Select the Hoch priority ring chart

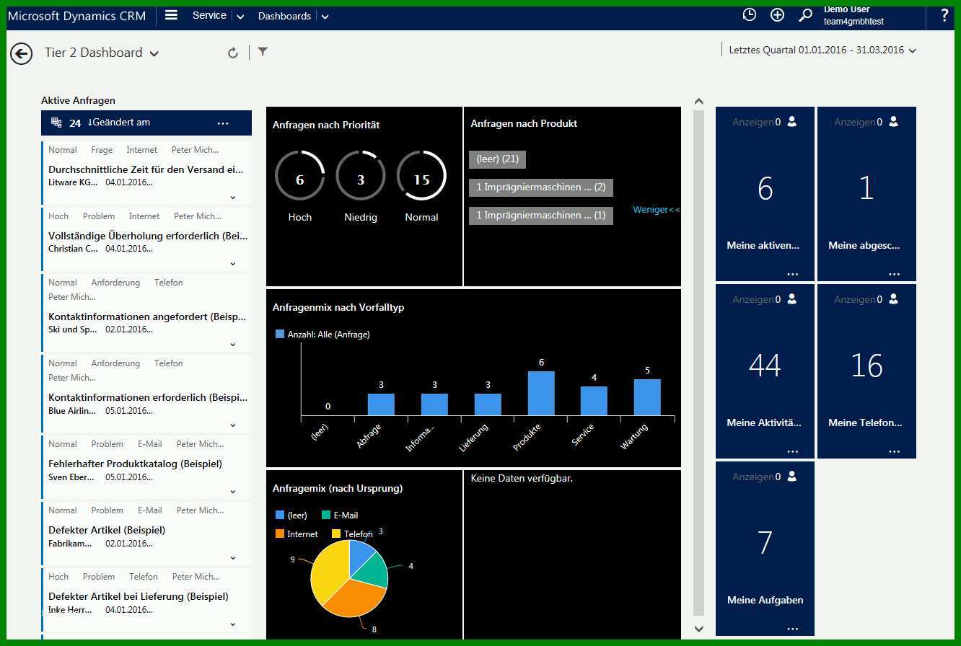(x=299, y=175)
